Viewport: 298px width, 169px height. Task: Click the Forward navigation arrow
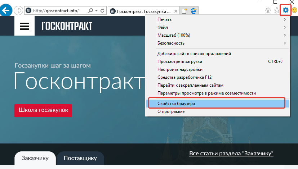18,10
